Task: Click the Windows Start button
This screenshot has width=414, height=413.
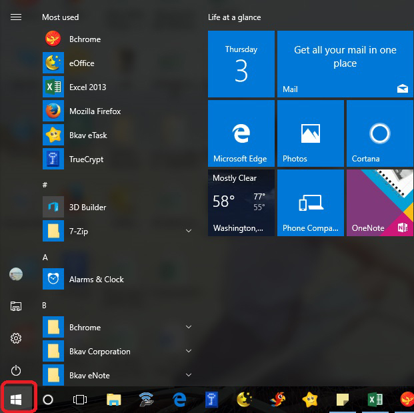Action: click(x=16, y=399)
